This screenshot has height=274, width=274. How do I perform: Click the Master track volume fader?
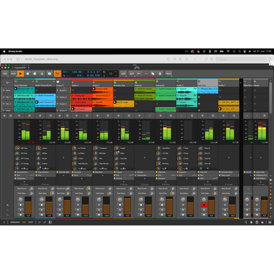(x=264, y=205)
